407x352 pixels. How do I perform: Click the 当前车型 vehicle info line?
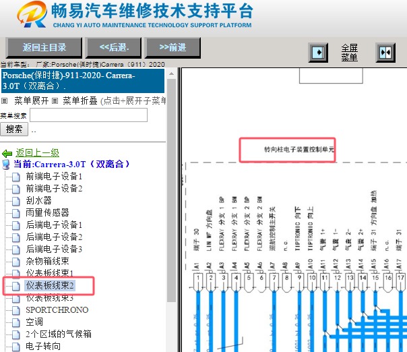[x=82, y=64]
